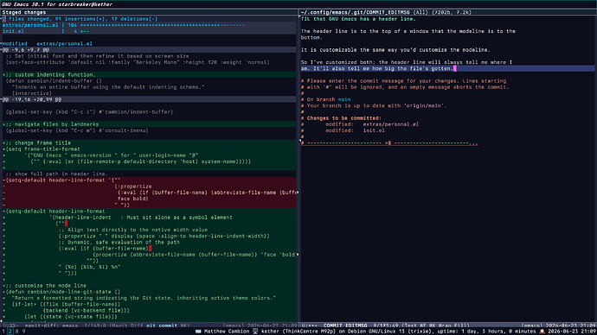Click the truncation arrow on the propertize added line
The height and width of the screenshot is (335, 597).
297,255
